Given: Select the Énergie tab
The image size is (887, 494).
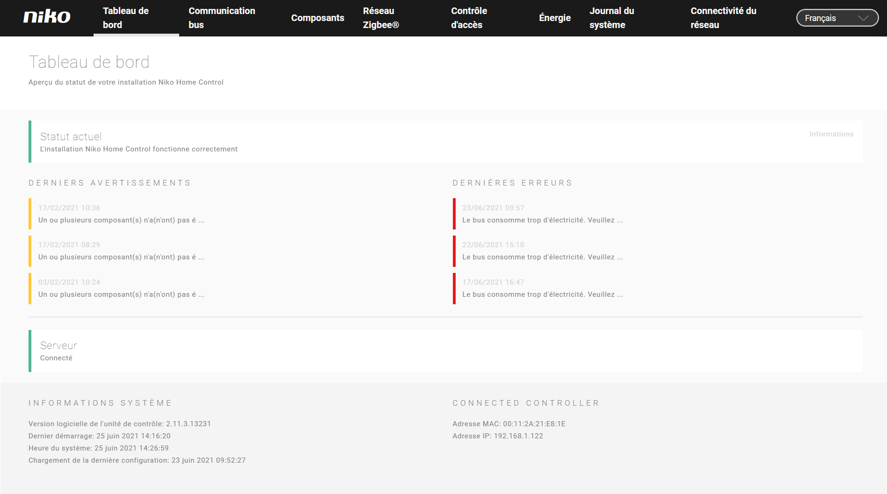Looking at the screenshot, I should [555, 18].
